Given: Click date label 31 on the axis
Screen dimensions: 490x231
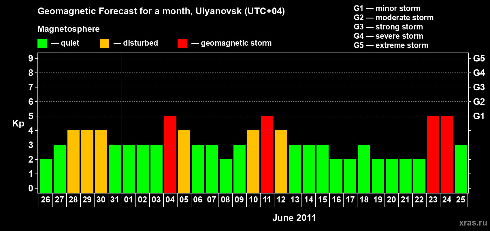Looking at the screenshot, I should pos(115,200).
